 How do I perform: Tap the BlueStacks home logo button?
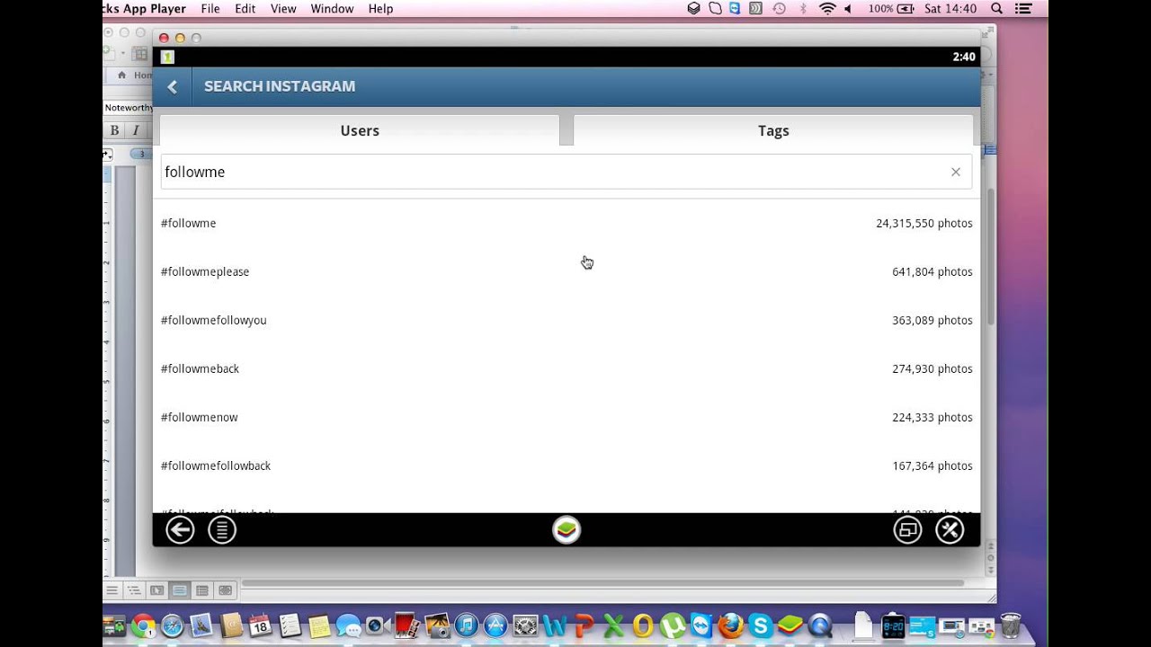[567, 530]
